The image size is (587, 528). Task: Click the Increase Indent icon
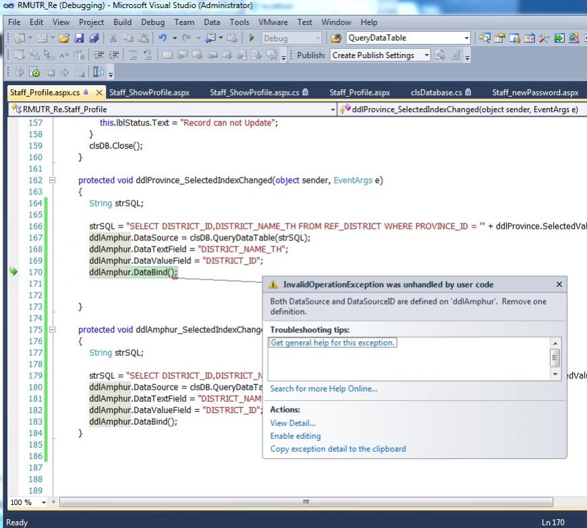[x=114, y=55]
